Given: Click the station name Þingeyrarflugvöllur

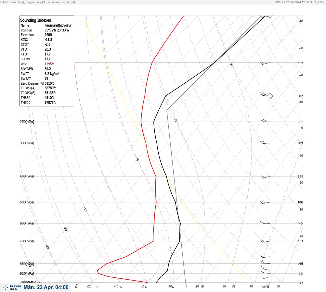Looking at the screenshot, I should point(58,25).
